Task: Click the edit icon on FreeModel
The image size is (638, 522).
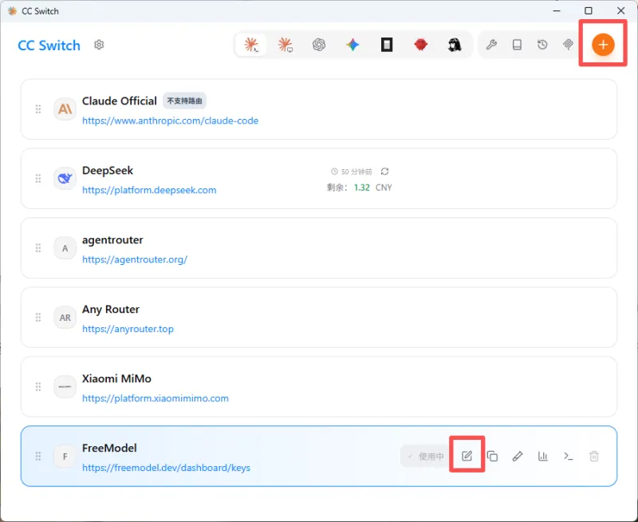Action: coord(467,456)
